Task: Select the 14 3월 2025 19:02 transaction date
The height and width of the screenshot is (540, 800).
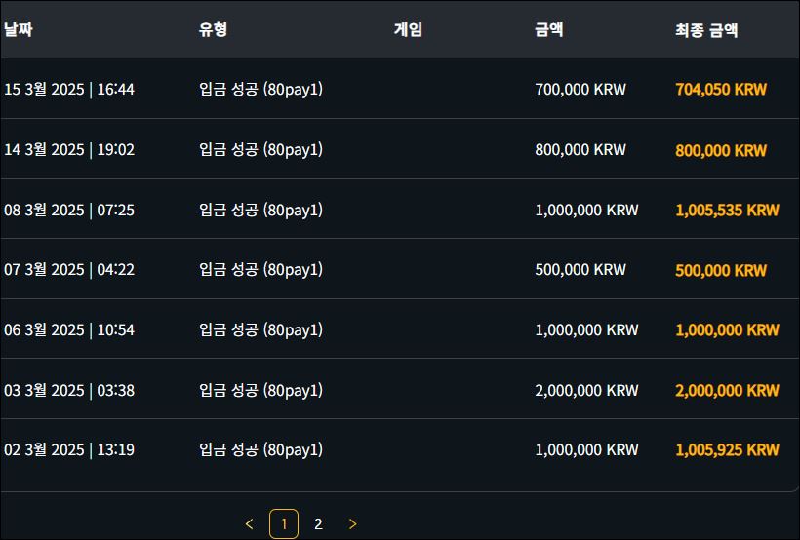Action: click(69, 149)
